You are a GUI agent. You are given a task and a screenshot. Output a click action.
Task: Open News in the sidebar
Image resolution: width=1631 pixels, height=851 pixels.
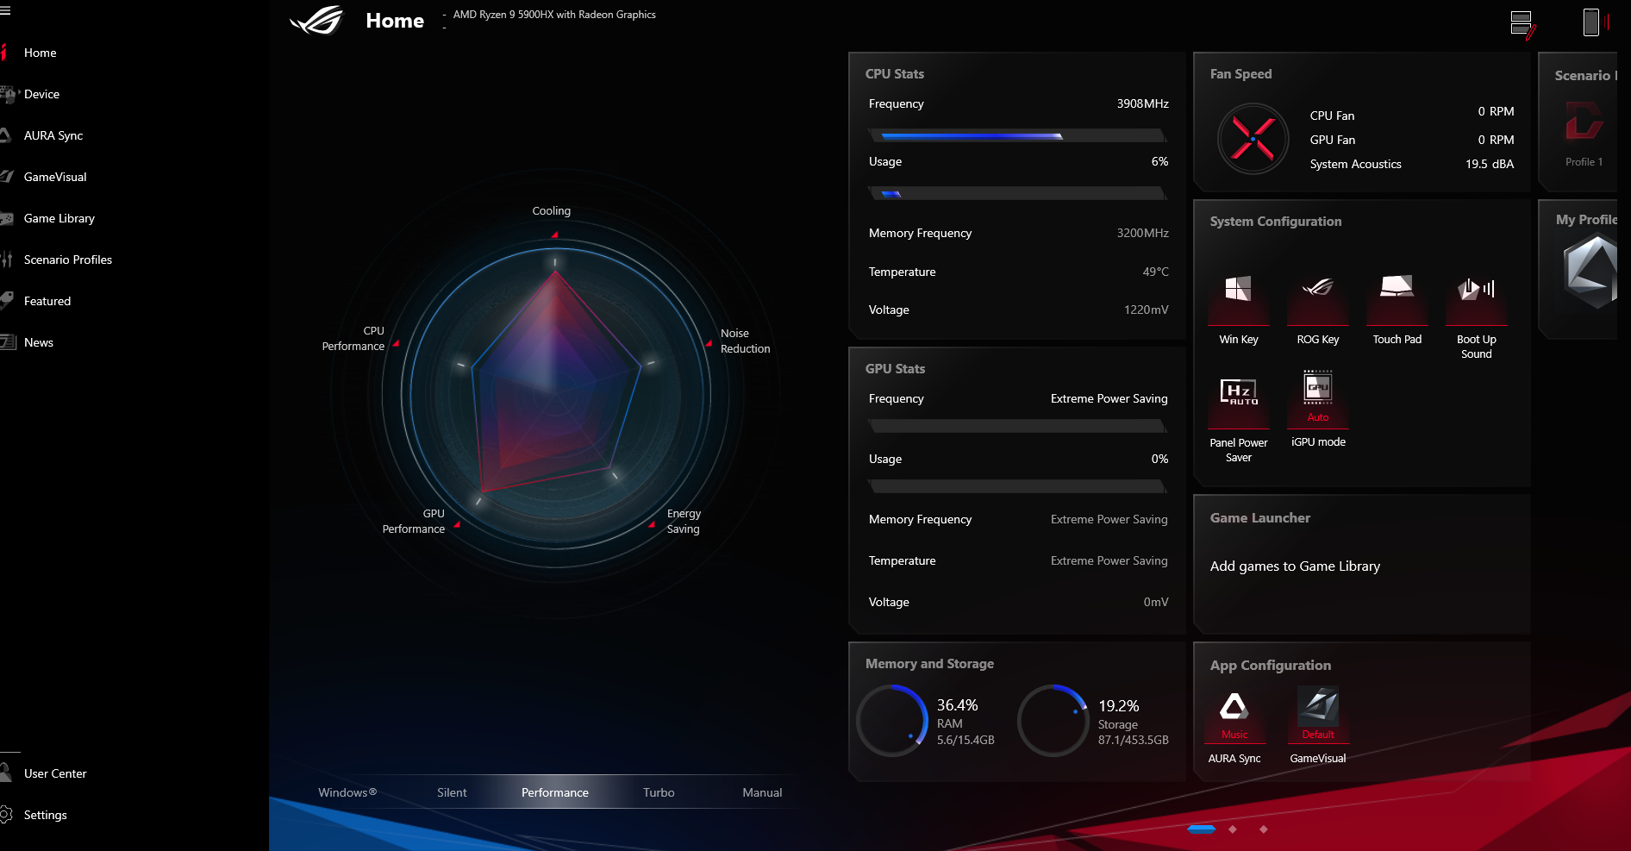click(x=39, y=342)
